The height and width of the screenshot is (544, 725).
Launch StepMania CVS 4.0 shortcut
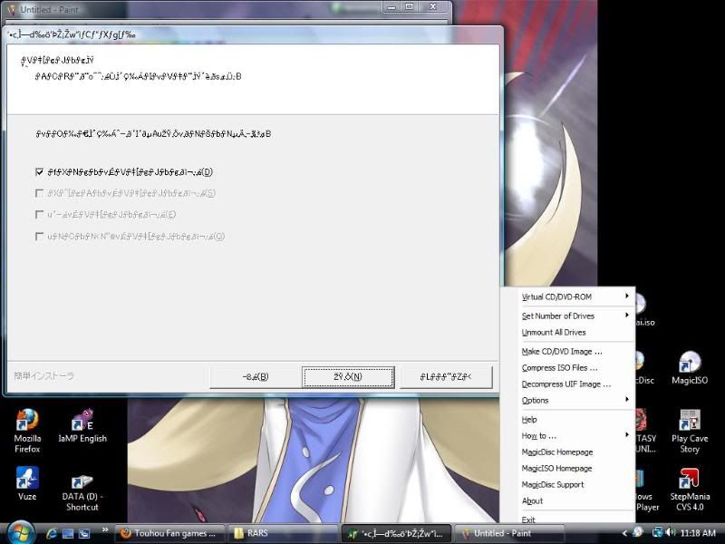click(x=690, y=489)
